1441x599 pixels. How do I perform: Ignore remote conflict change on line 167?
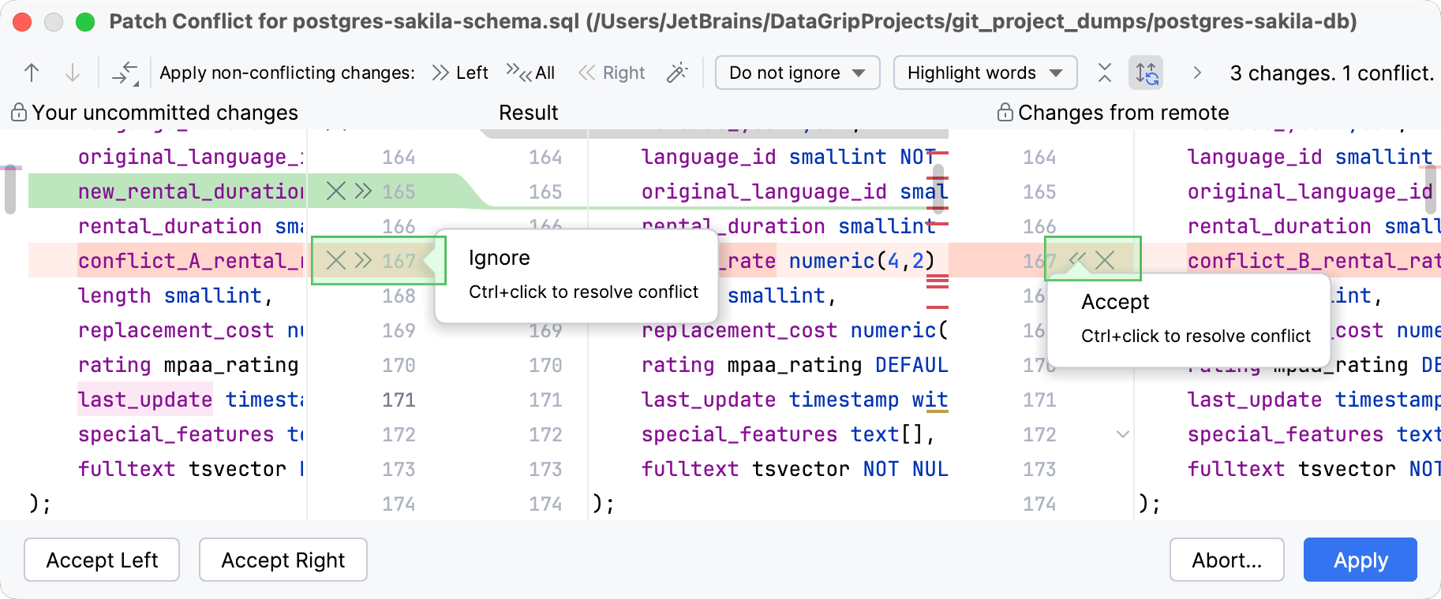click(1106, 260)
